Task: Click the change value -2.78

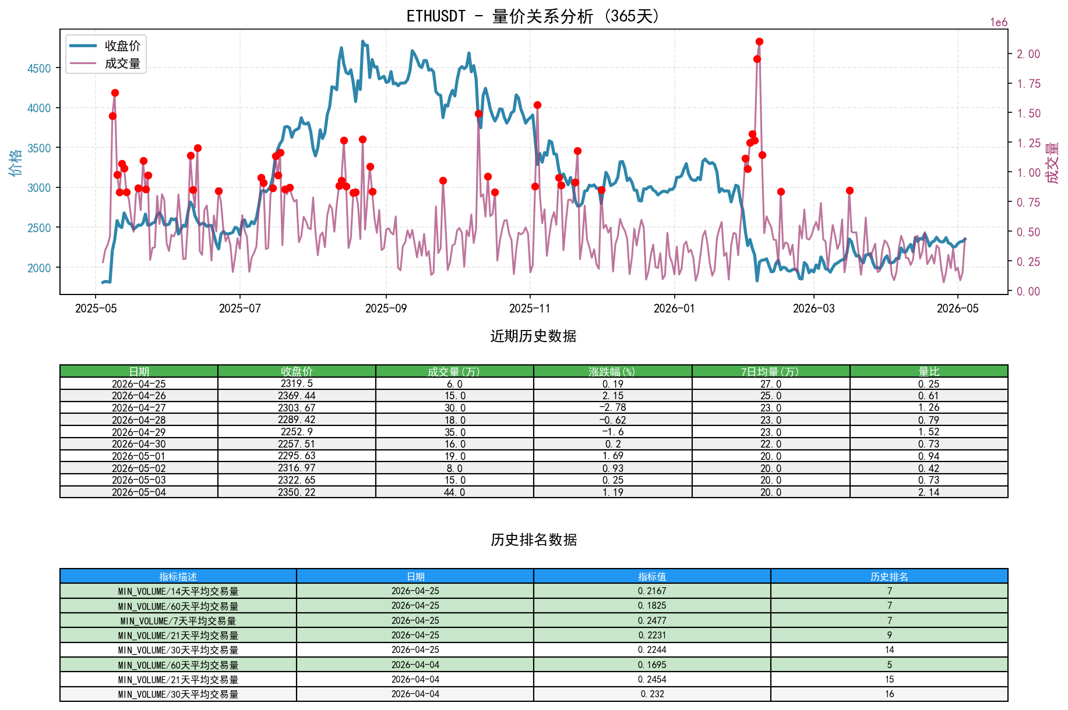Action: coord(612,407)
